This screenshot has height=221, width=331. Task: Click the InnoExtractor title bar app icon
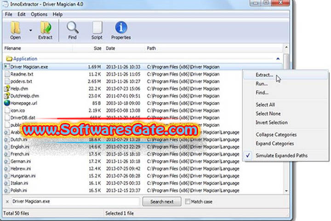coord(5,4)
